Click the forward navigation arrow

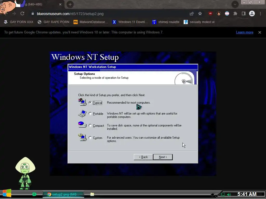[14, 13]
